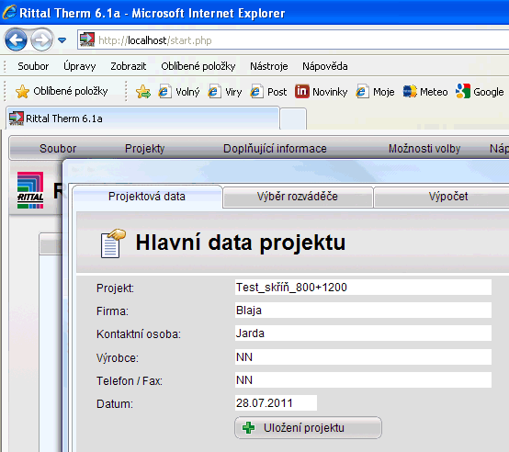Click the Projekt name input field
The width and height of the screenshot is (509, 452).
tap(363, 288)
